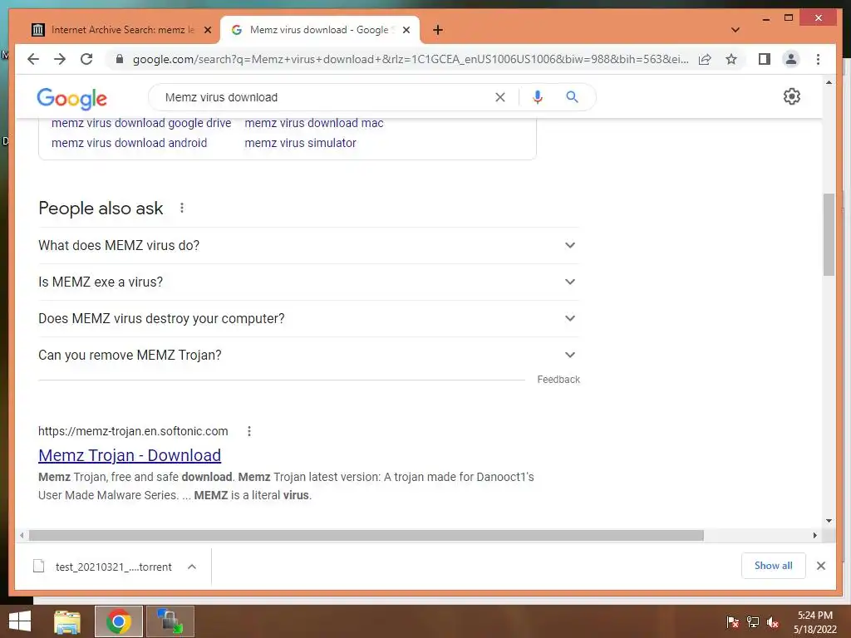Click the softonic result URL text
Viewport: 851px width, 638px height.
(133, 431)
